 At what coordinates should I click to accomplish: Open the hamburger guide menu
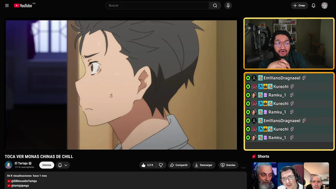(x=7, y=6)
